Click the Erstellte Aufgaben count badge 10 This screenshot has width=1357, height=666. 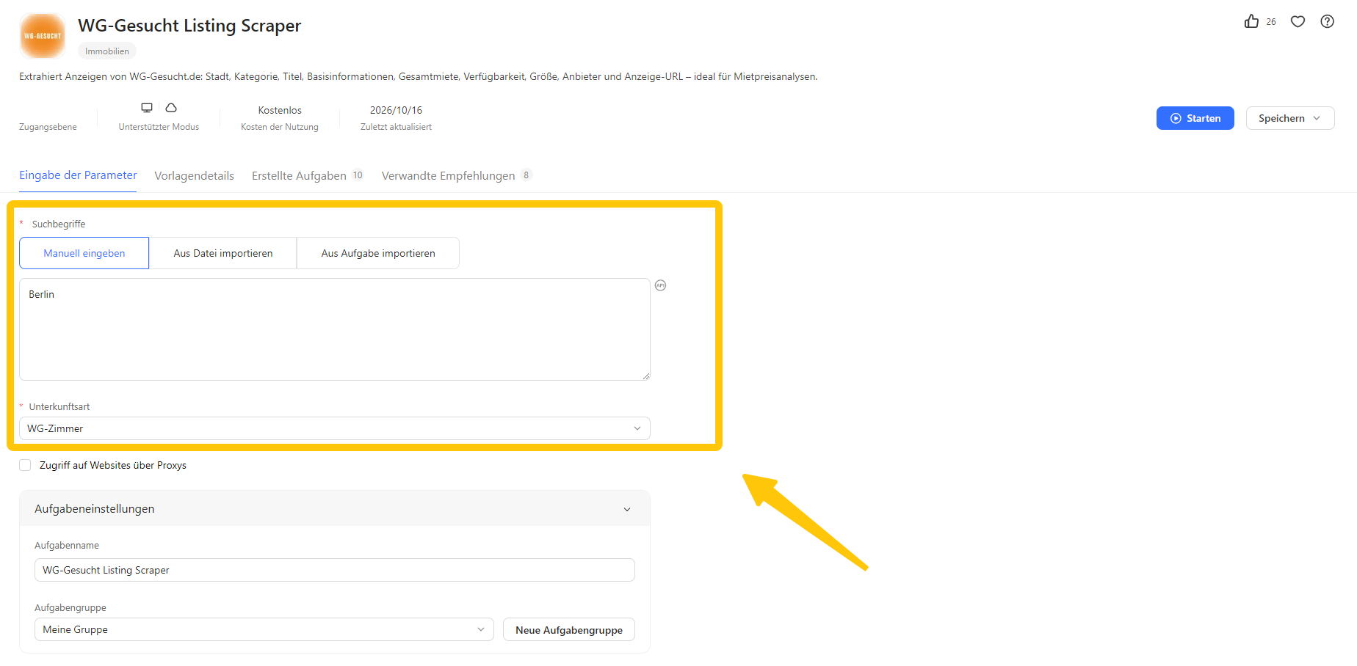click(x=358, y=175)
